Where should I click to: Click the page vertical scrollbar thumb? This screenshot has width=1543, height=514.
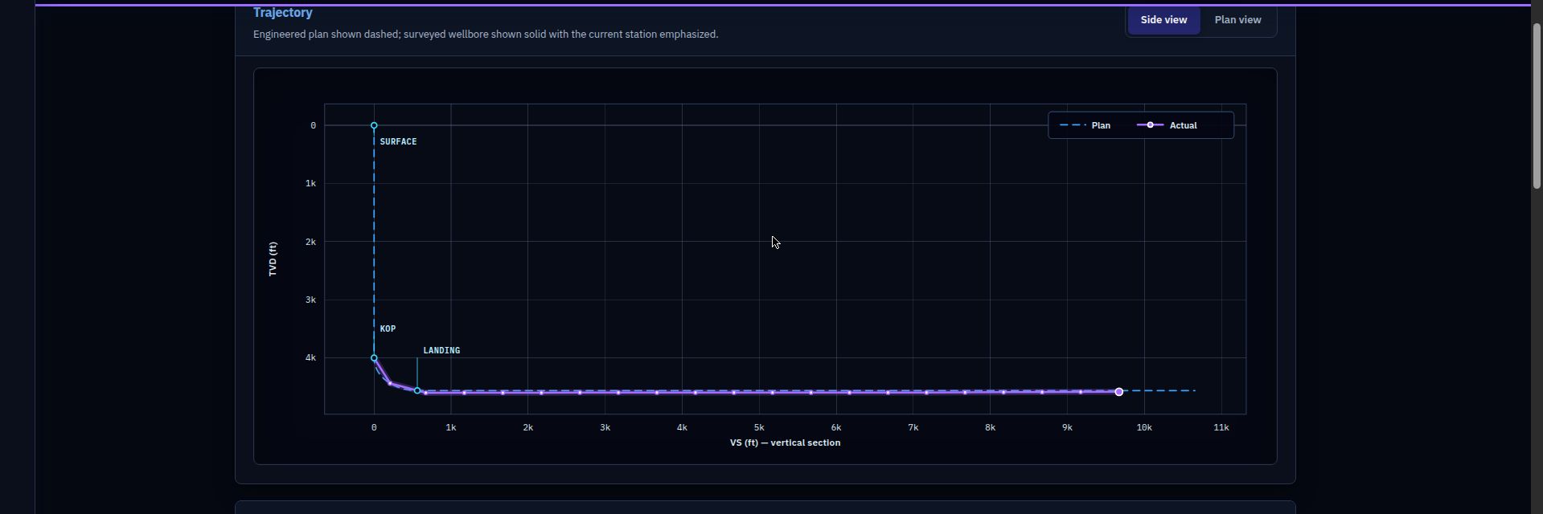point(1537,106)
